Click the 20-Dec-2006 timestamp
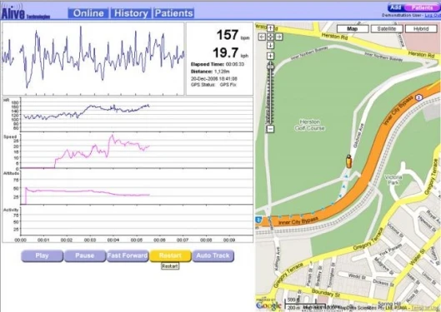This screenshot has width=441, height=312. coord(214,78)
